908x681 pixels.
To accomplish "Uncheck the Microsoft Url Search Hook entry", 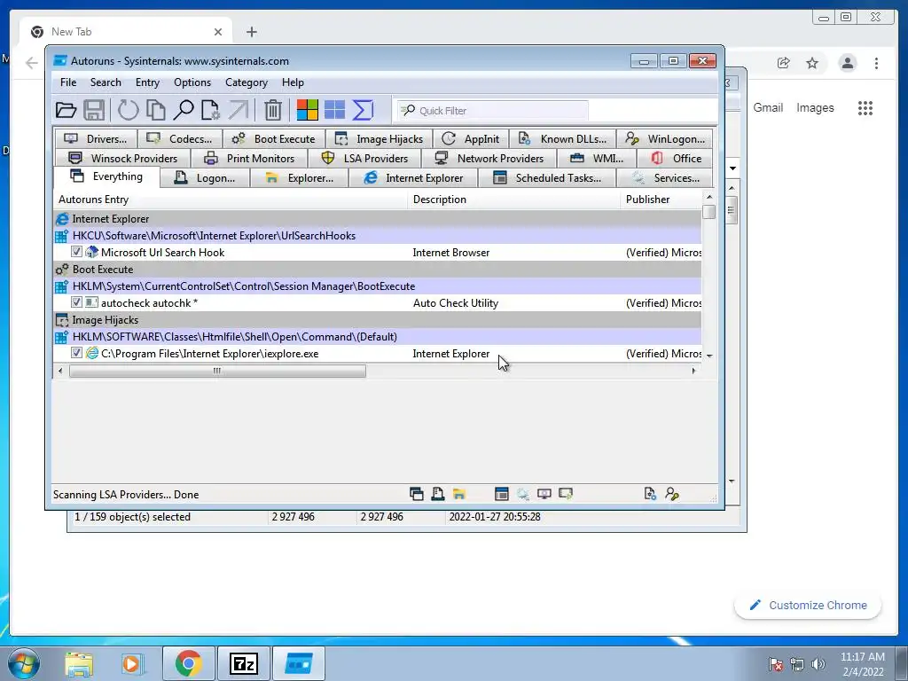I will [x=76, y=252].
